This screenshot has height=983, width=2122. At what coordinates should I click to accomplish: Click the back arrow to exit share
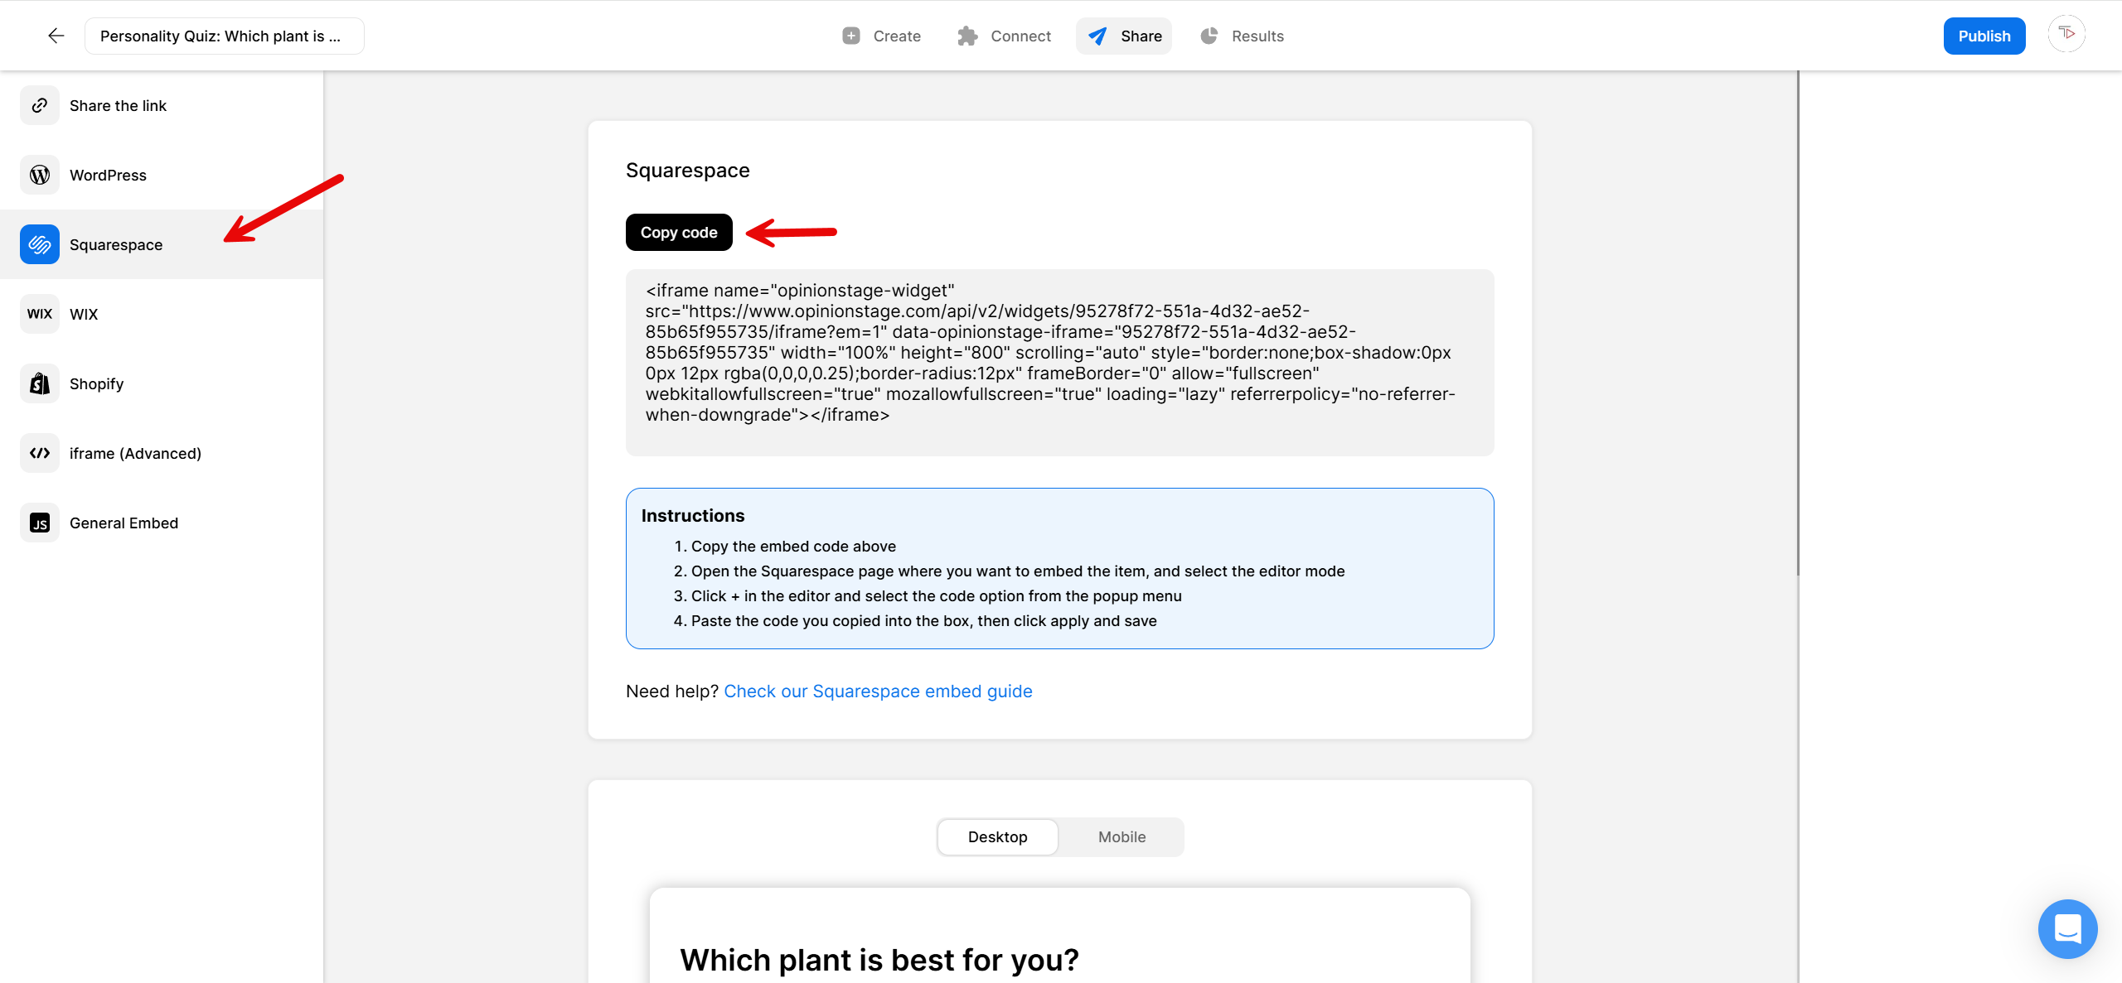[x=55, y=36]
